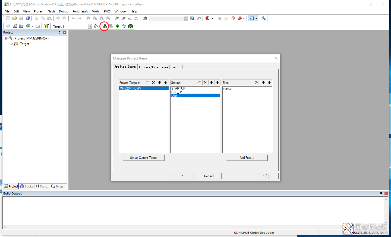Screen dimensions: 391x237
Task: Click the Translate file icon
Action: click(8, 26)
